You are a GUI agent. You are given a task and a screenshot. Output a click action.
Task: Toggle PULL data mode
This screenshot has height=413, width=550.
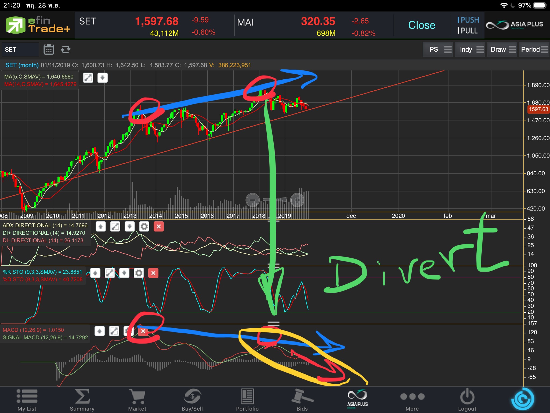coord(468,31)
